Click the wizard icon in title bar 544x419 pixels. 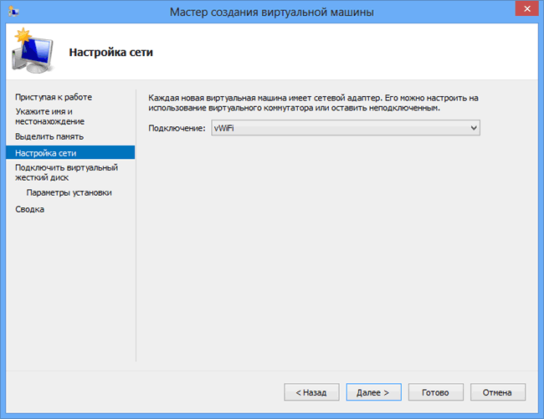point(13,12)
